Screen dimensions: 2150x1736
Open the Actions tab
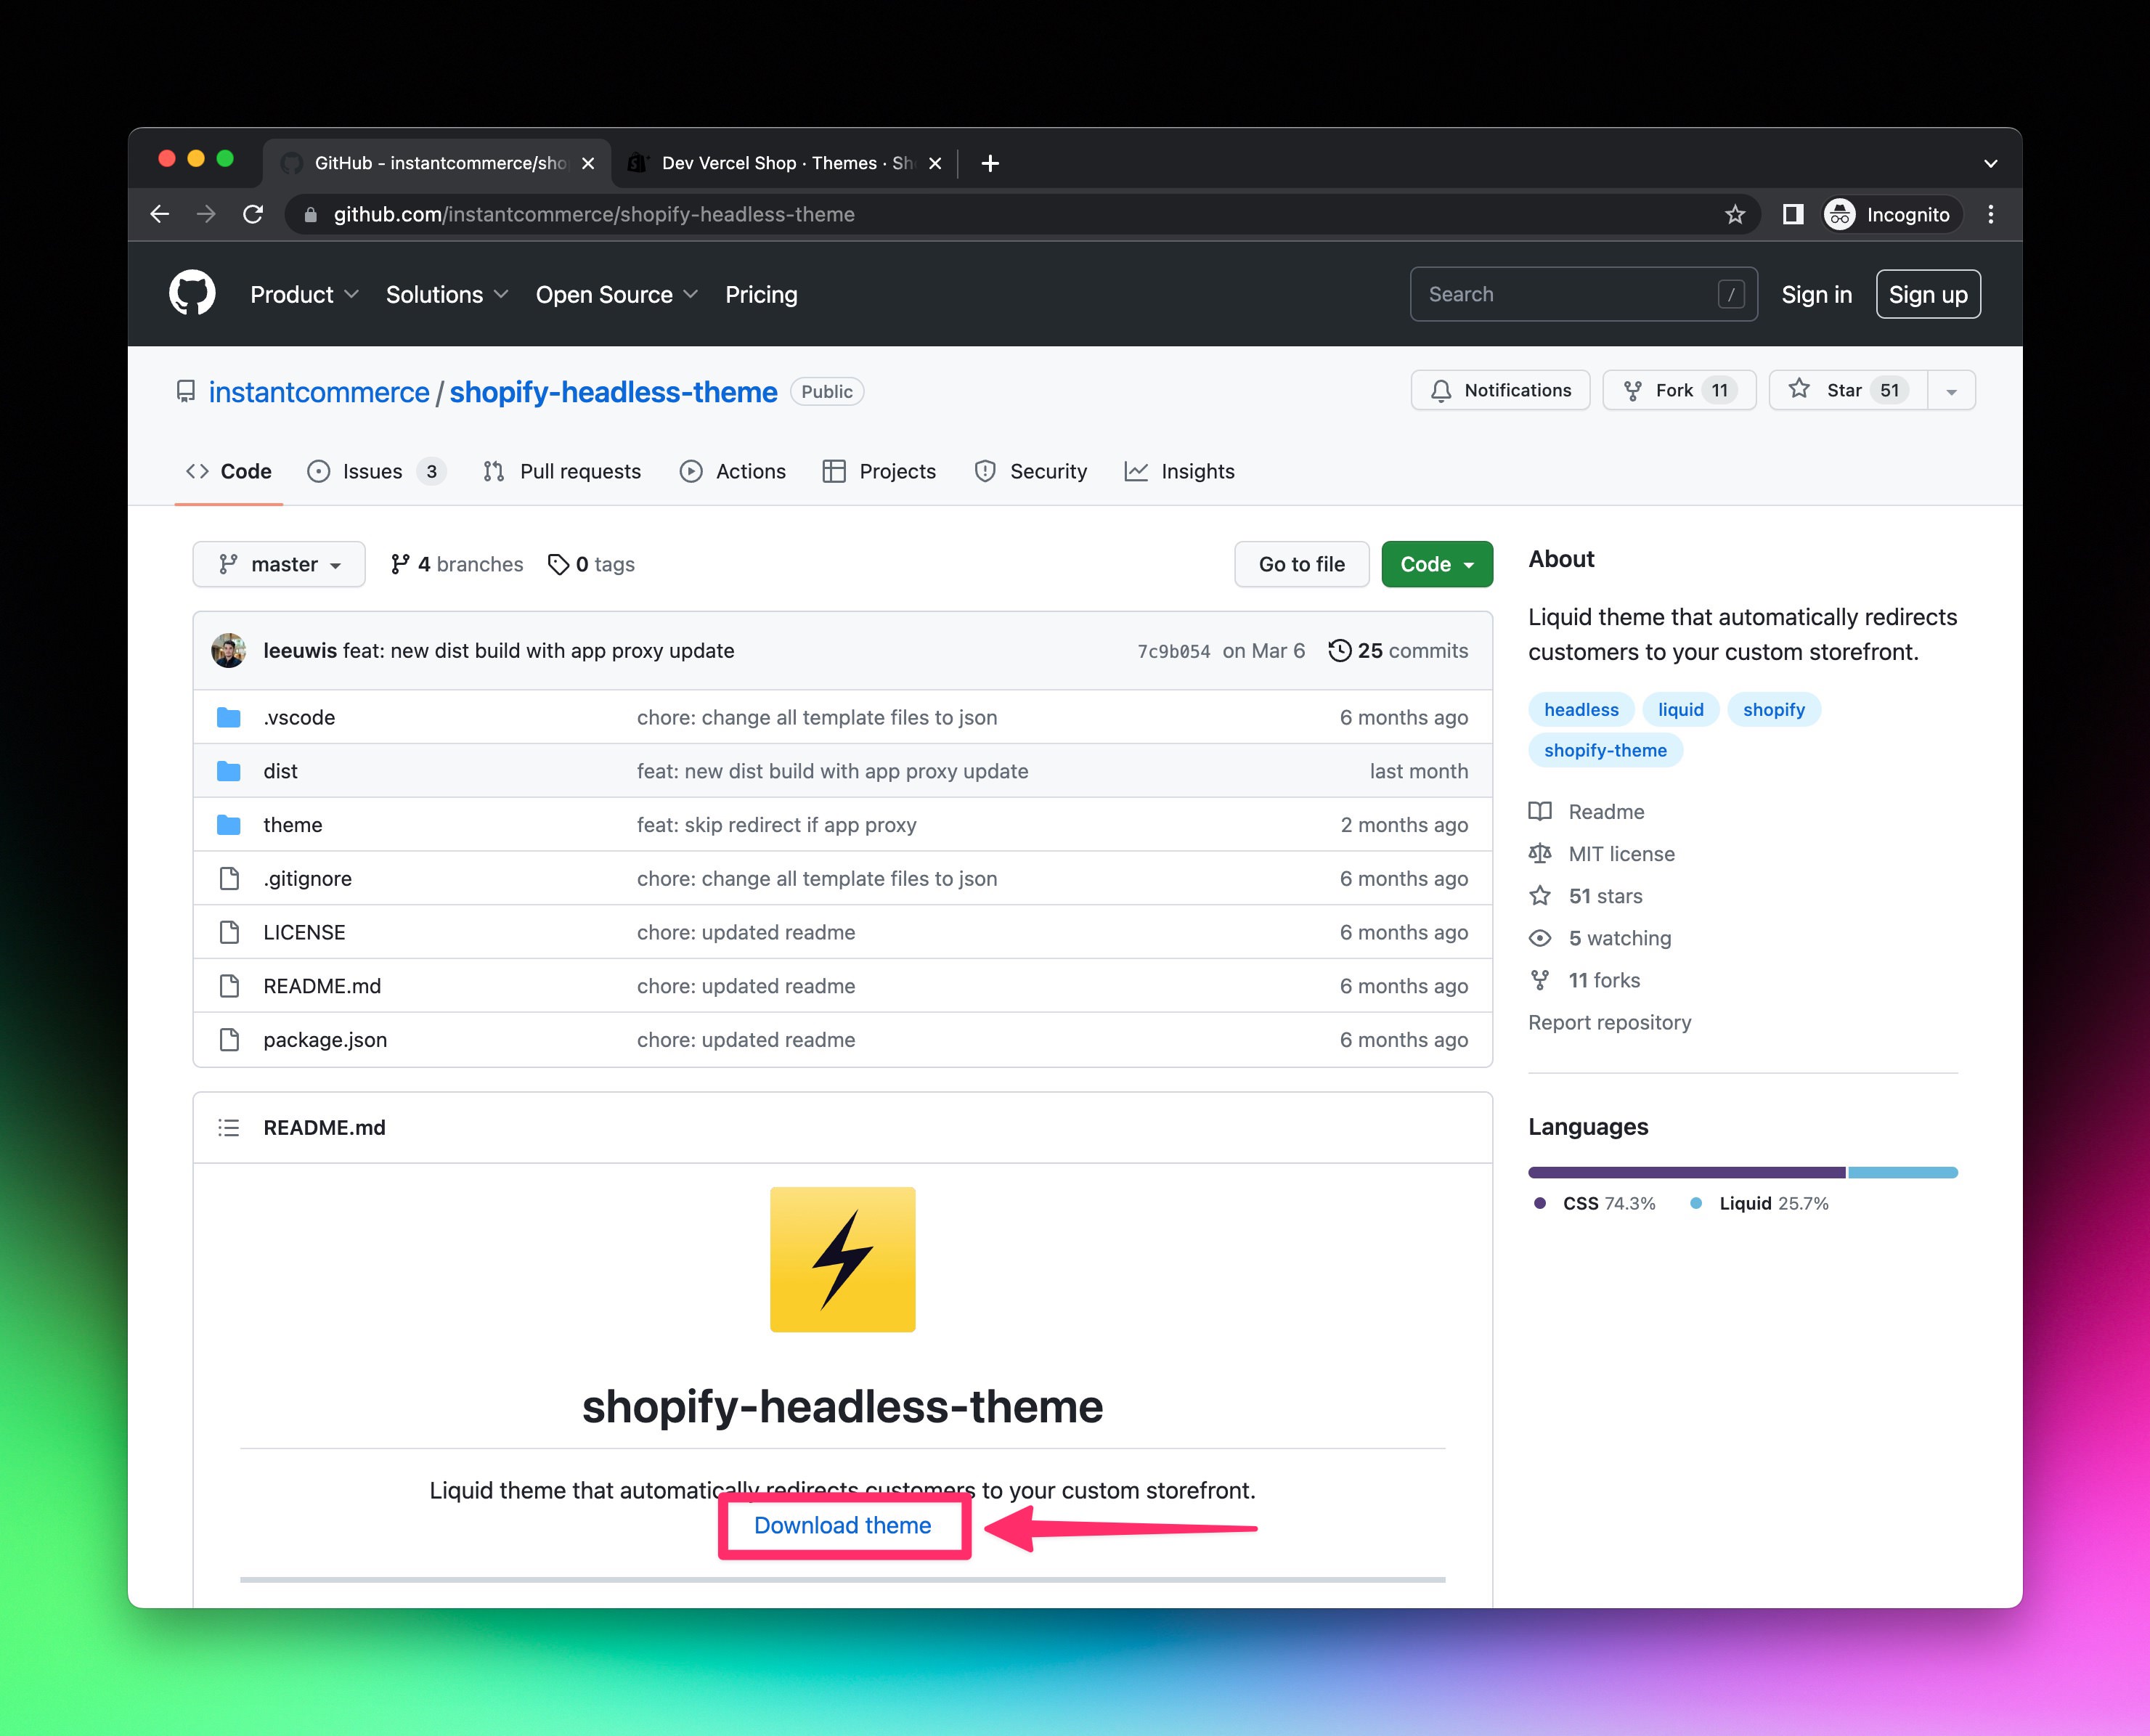(x=733, y=471)
